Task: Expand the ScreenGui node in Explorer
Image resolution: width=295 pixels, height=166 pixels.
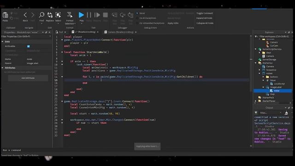Action: click(x=260, y=70)
